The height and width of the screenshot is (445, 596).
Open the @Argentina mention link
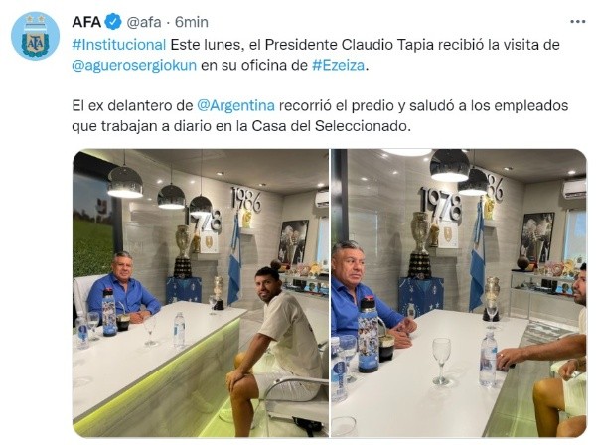pos(235,105)
